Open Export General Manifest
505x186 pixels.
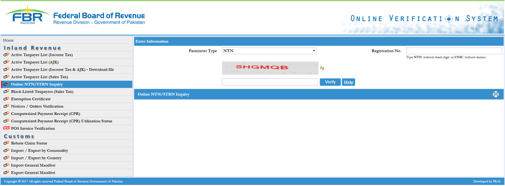pos(33,173)
